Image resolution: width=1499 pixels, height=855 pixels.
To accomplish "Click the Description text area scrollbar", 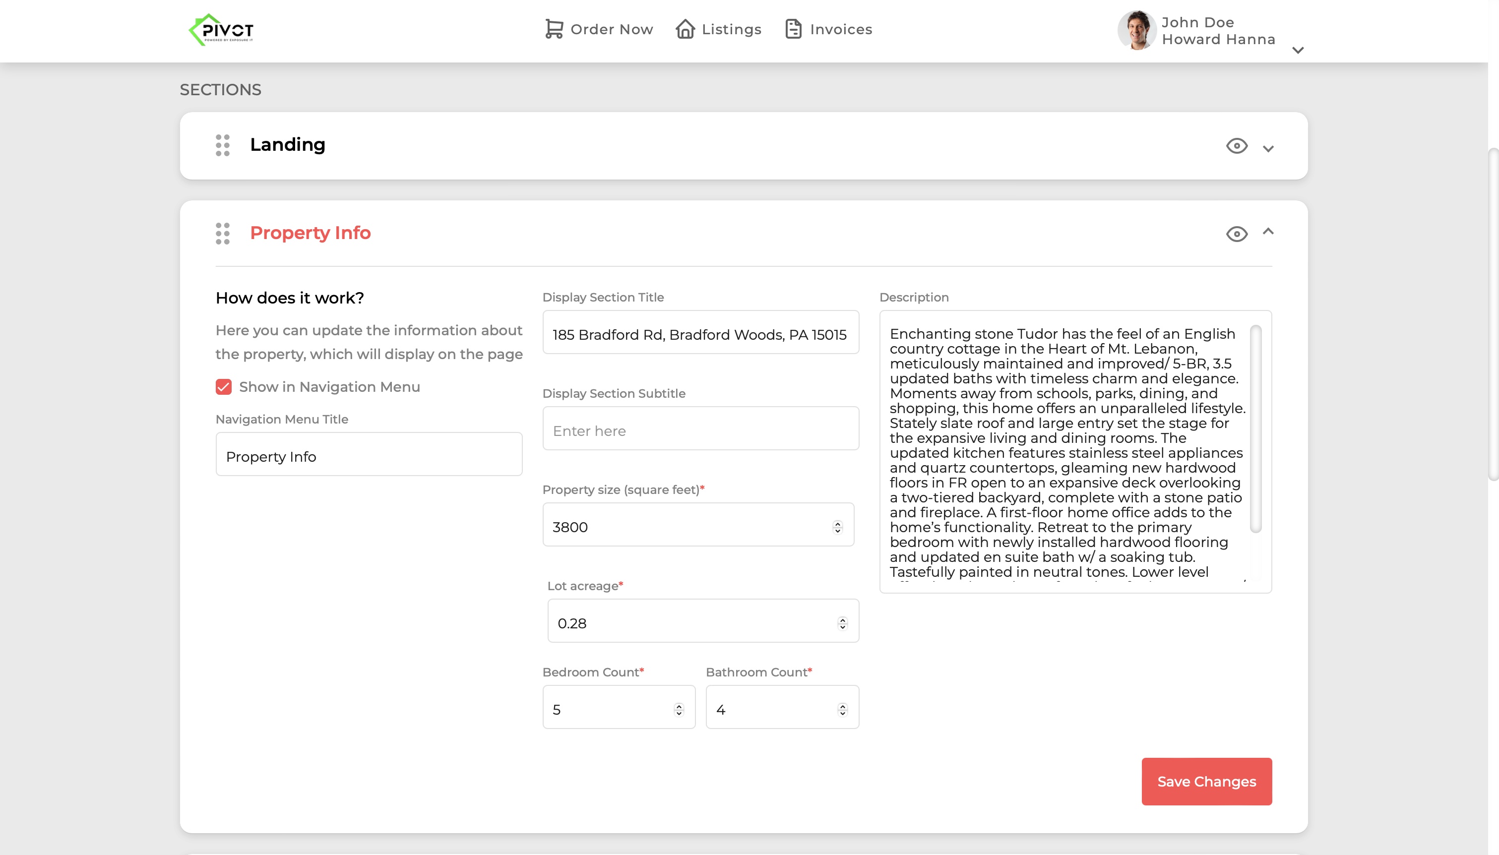I will [x=1255, y=428].
